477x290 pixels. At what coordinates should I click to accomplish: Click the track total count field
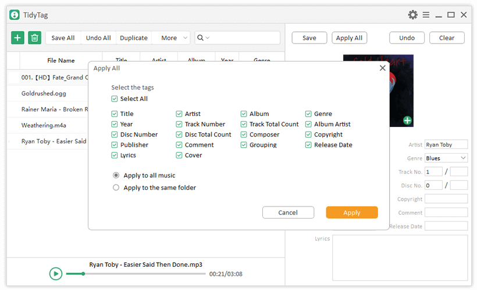pyautogui.click(x=459, y=172)
